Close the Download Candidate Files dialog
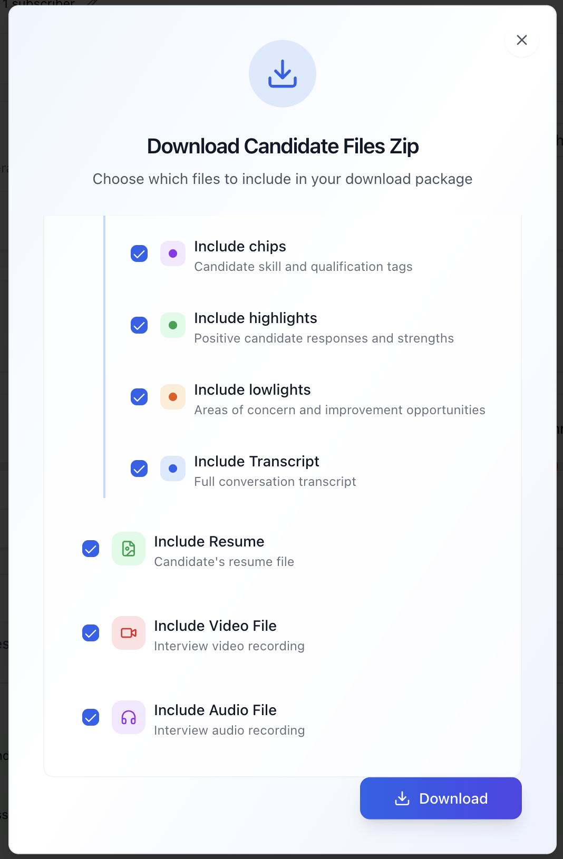Image resolution: width=563 pixels, height=859 pixels. 522,40
